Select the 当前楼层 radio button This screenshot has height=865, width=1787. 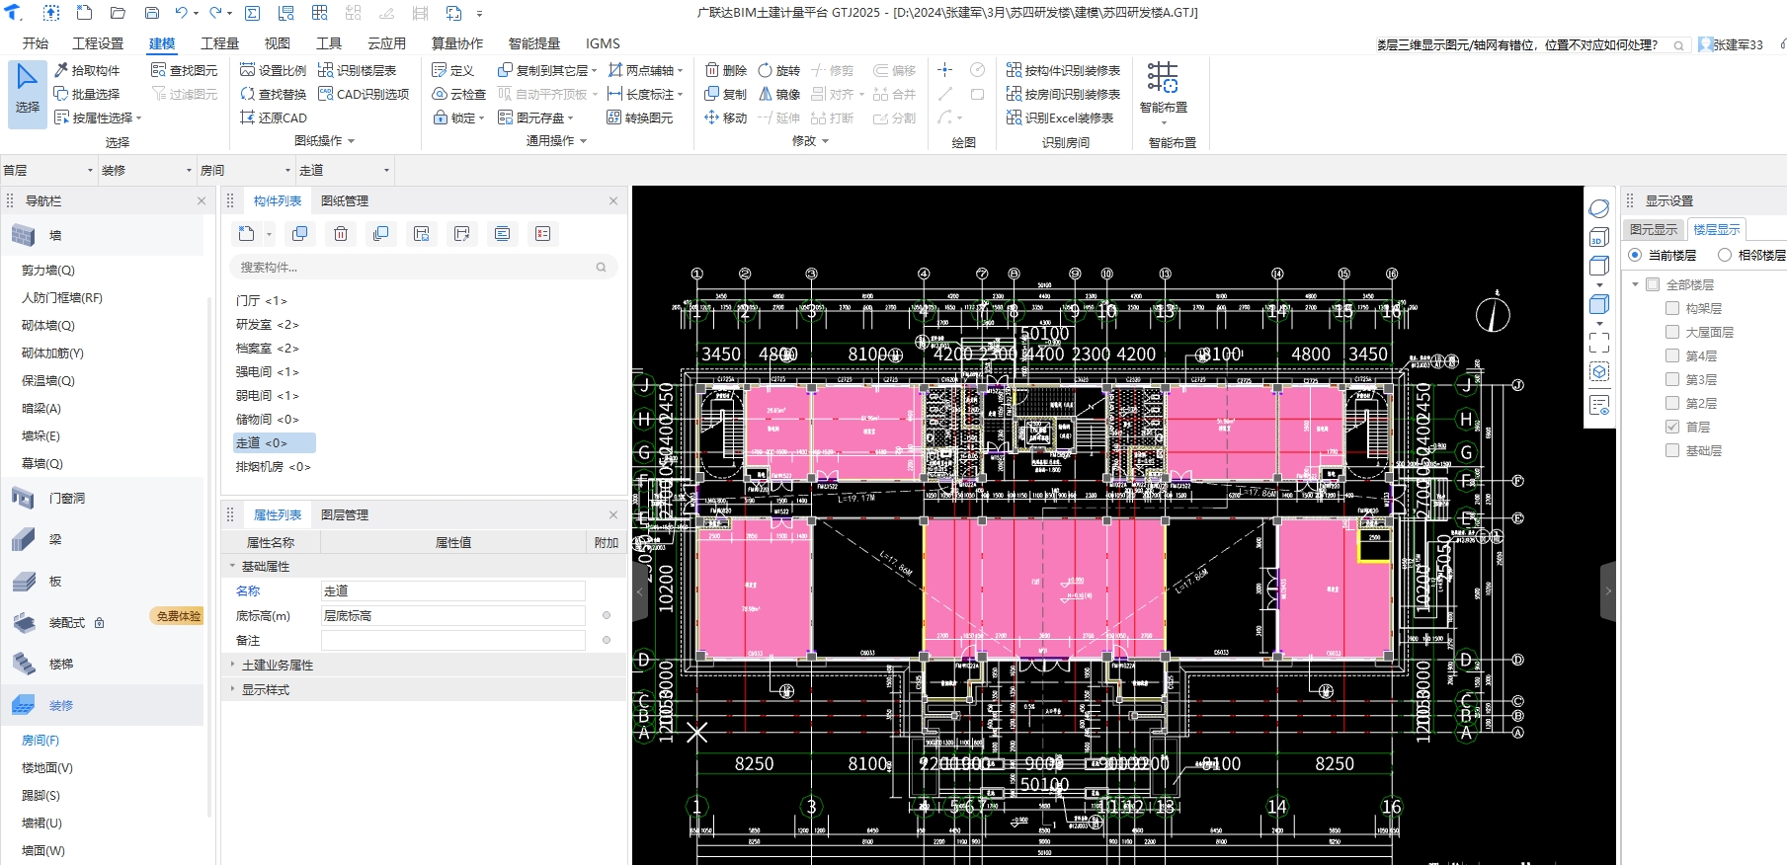(1635, 255)
